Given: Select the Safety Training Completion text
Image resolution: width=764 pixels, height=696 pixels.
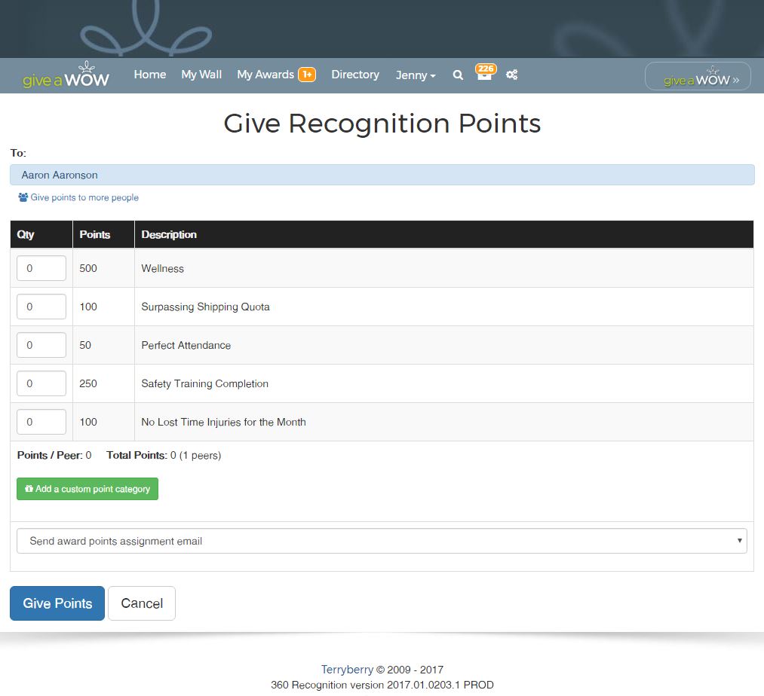Looking at the screenshot, I should (204, 383).
